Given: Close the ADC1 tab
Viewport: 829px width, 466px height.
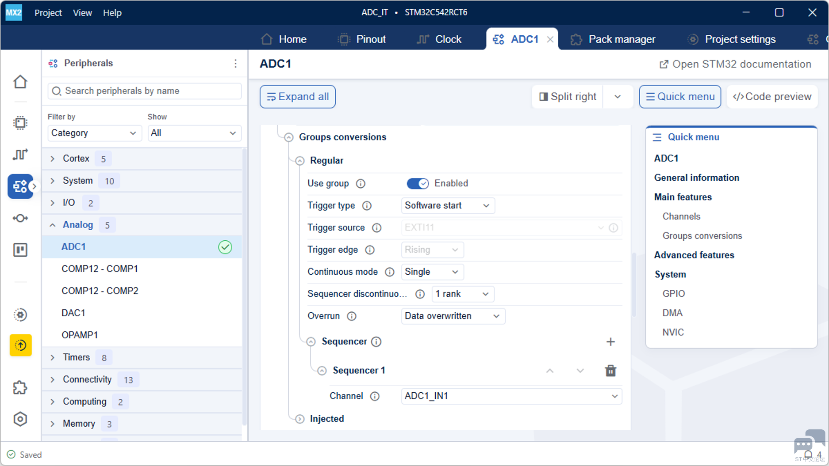Looking at the screenshot, I should pyautogui.click(x=550, y=39).
